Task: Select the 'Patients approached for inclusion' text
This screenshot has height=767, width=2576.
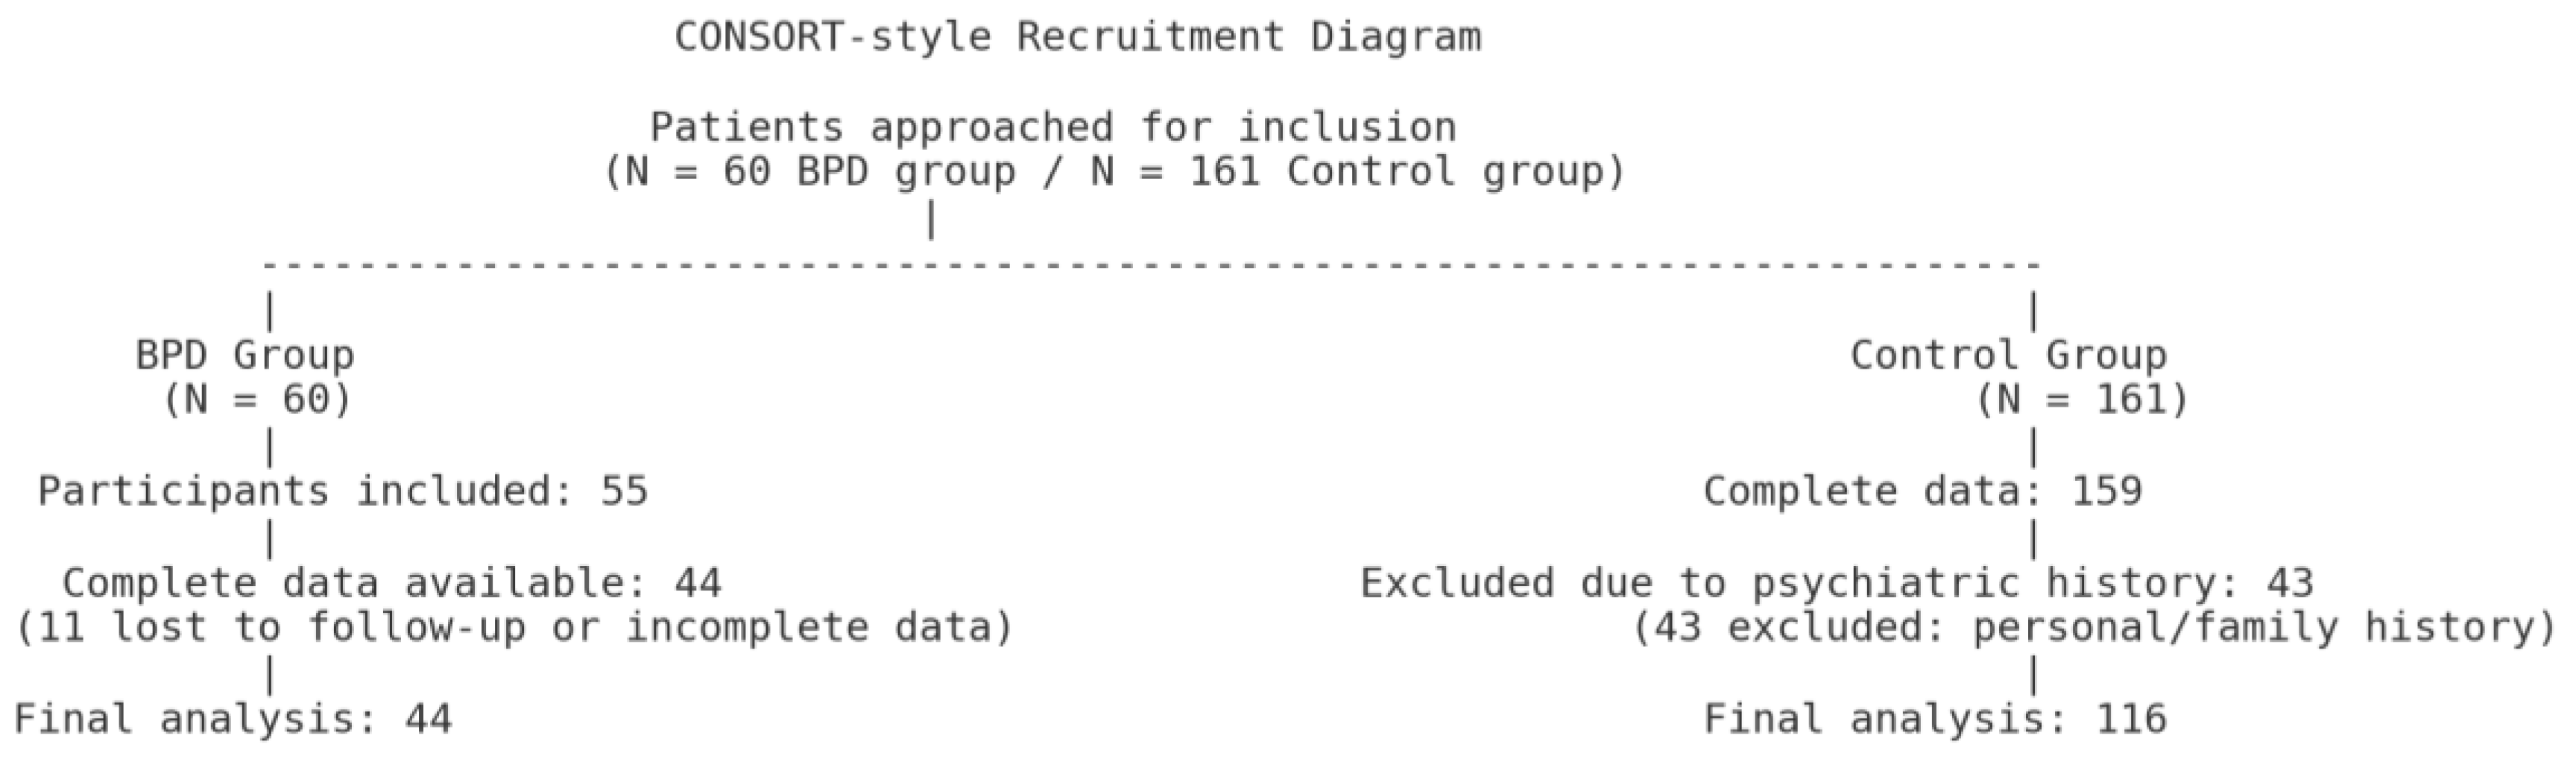Action: 1053,128
